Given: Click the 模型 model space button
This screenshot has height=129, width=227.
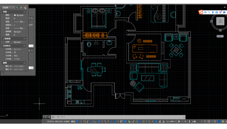Looking at the screenshot, I should (73, 121).
